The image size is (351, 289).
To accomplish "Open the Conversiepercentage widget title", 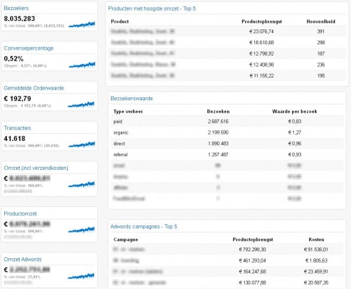I will click(29, 48).
